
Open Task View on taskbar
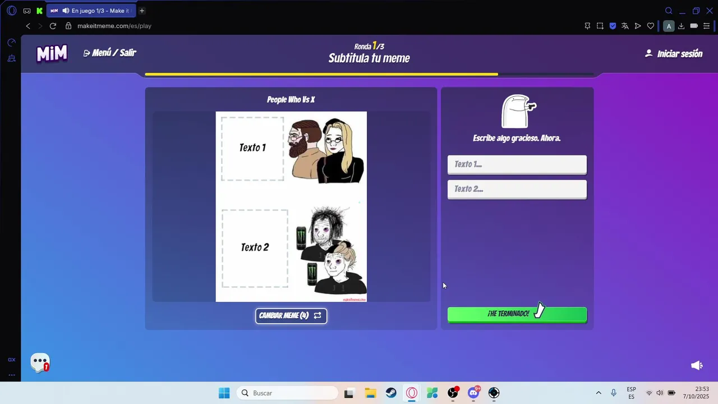(349, 393)
